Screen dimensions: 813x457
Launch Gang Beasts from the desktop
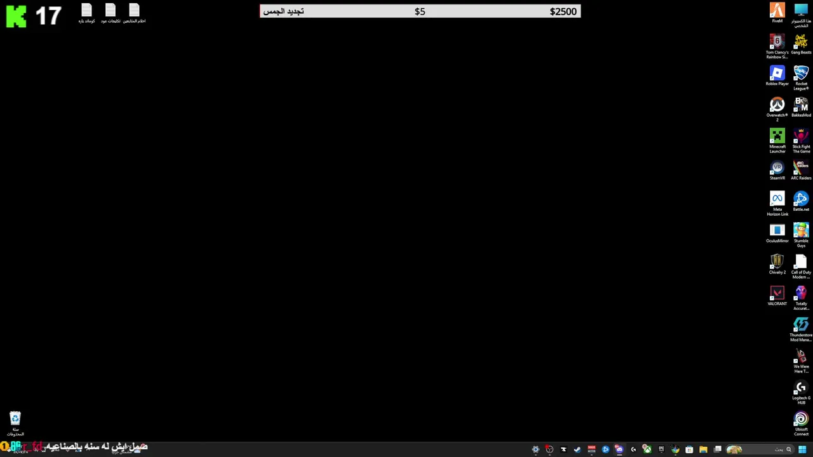(x=801, y=44)
